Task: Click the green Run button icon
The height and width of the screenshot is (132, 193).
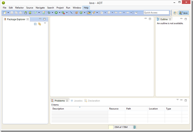Action: pyautogui.click(x=56, y=13)
